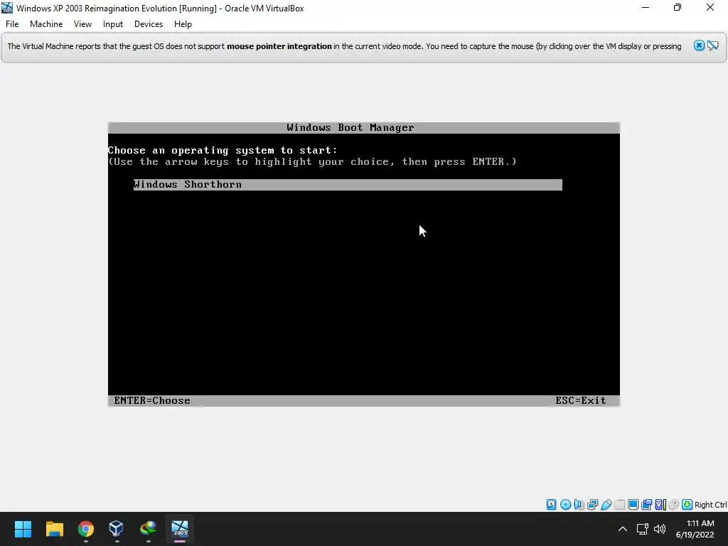
Task: Click the 'mouse pointer integration' bold text
Action: pos(279,46)
